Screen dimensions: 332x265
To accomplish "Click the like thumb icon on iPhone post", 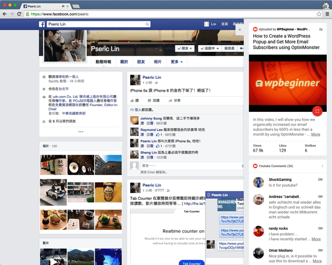I will pos(132,100).
